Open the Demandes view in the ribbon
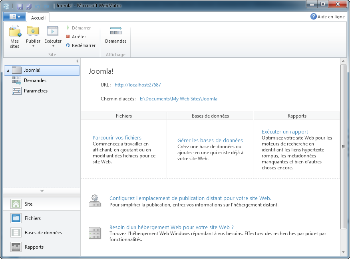 pos(115,35)
